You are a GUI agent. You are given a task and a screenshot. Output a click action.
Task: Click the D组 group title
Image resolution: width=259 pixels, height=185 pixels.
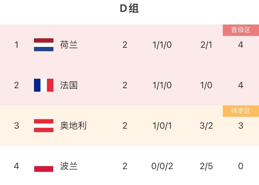[129, 9]
